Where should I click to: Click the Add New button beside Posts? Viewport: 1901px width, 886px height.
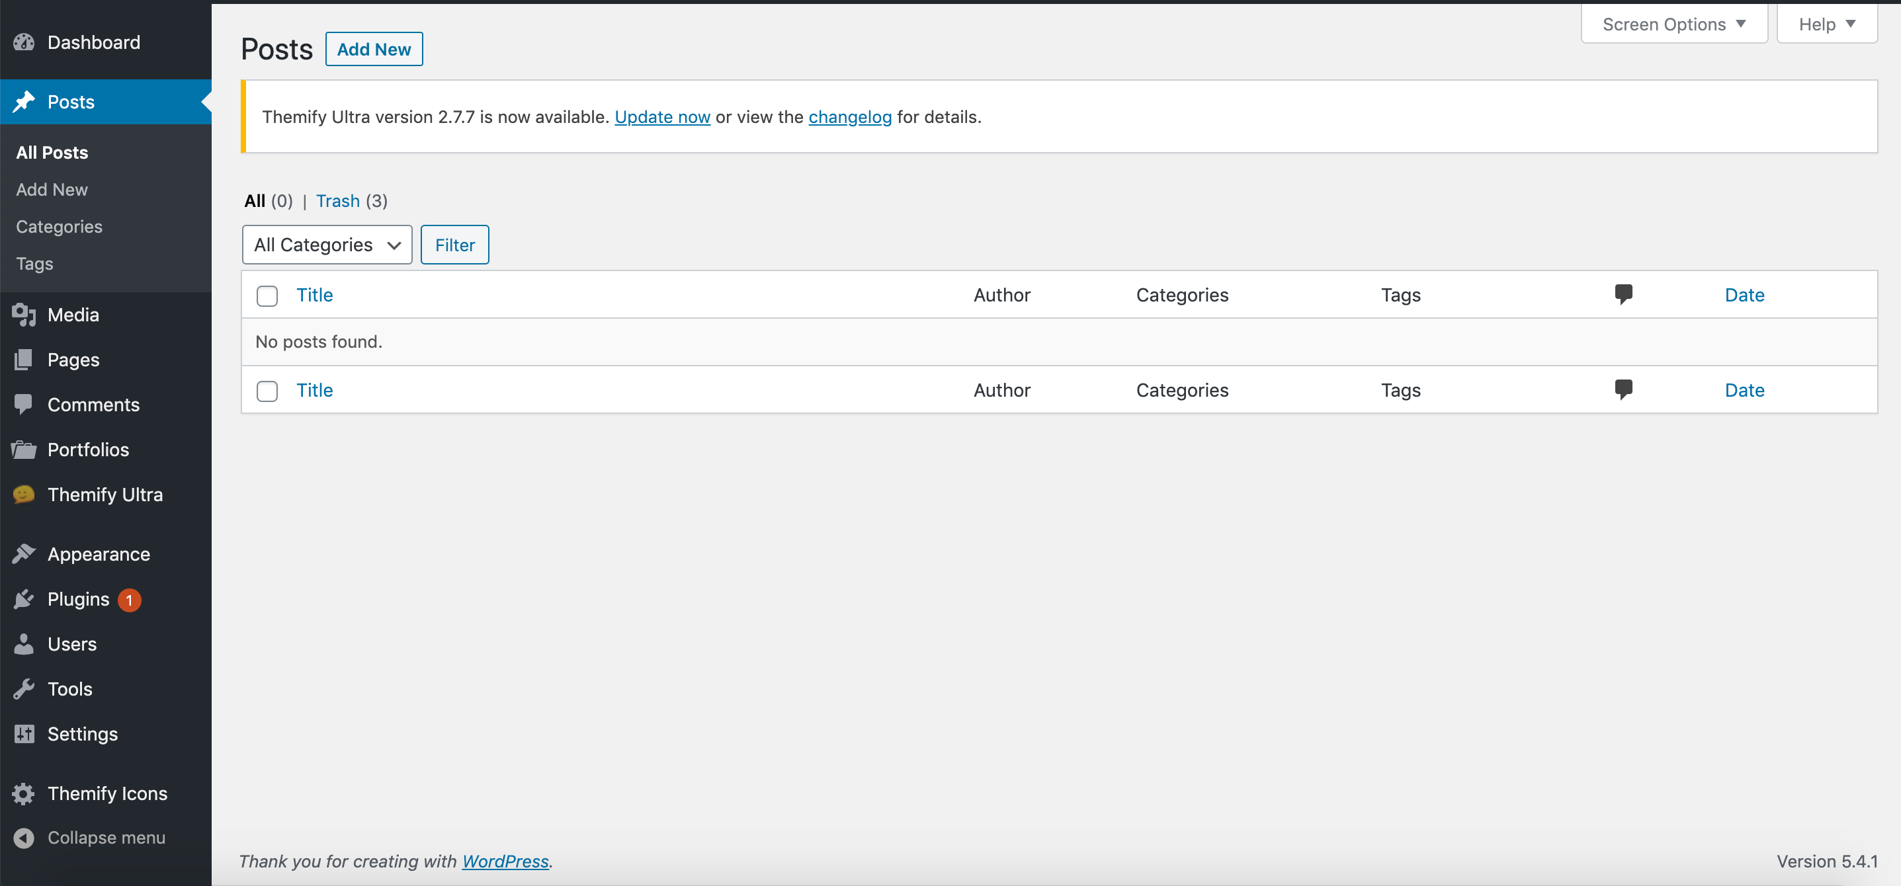point(374,50)
